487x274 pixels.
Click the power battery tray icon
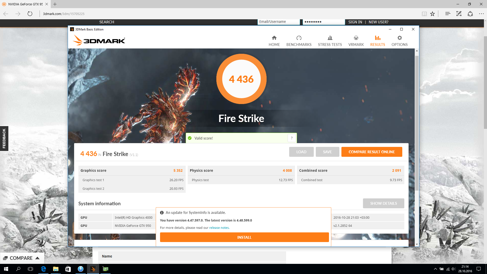pyautogui.click(x=442, y=269)
